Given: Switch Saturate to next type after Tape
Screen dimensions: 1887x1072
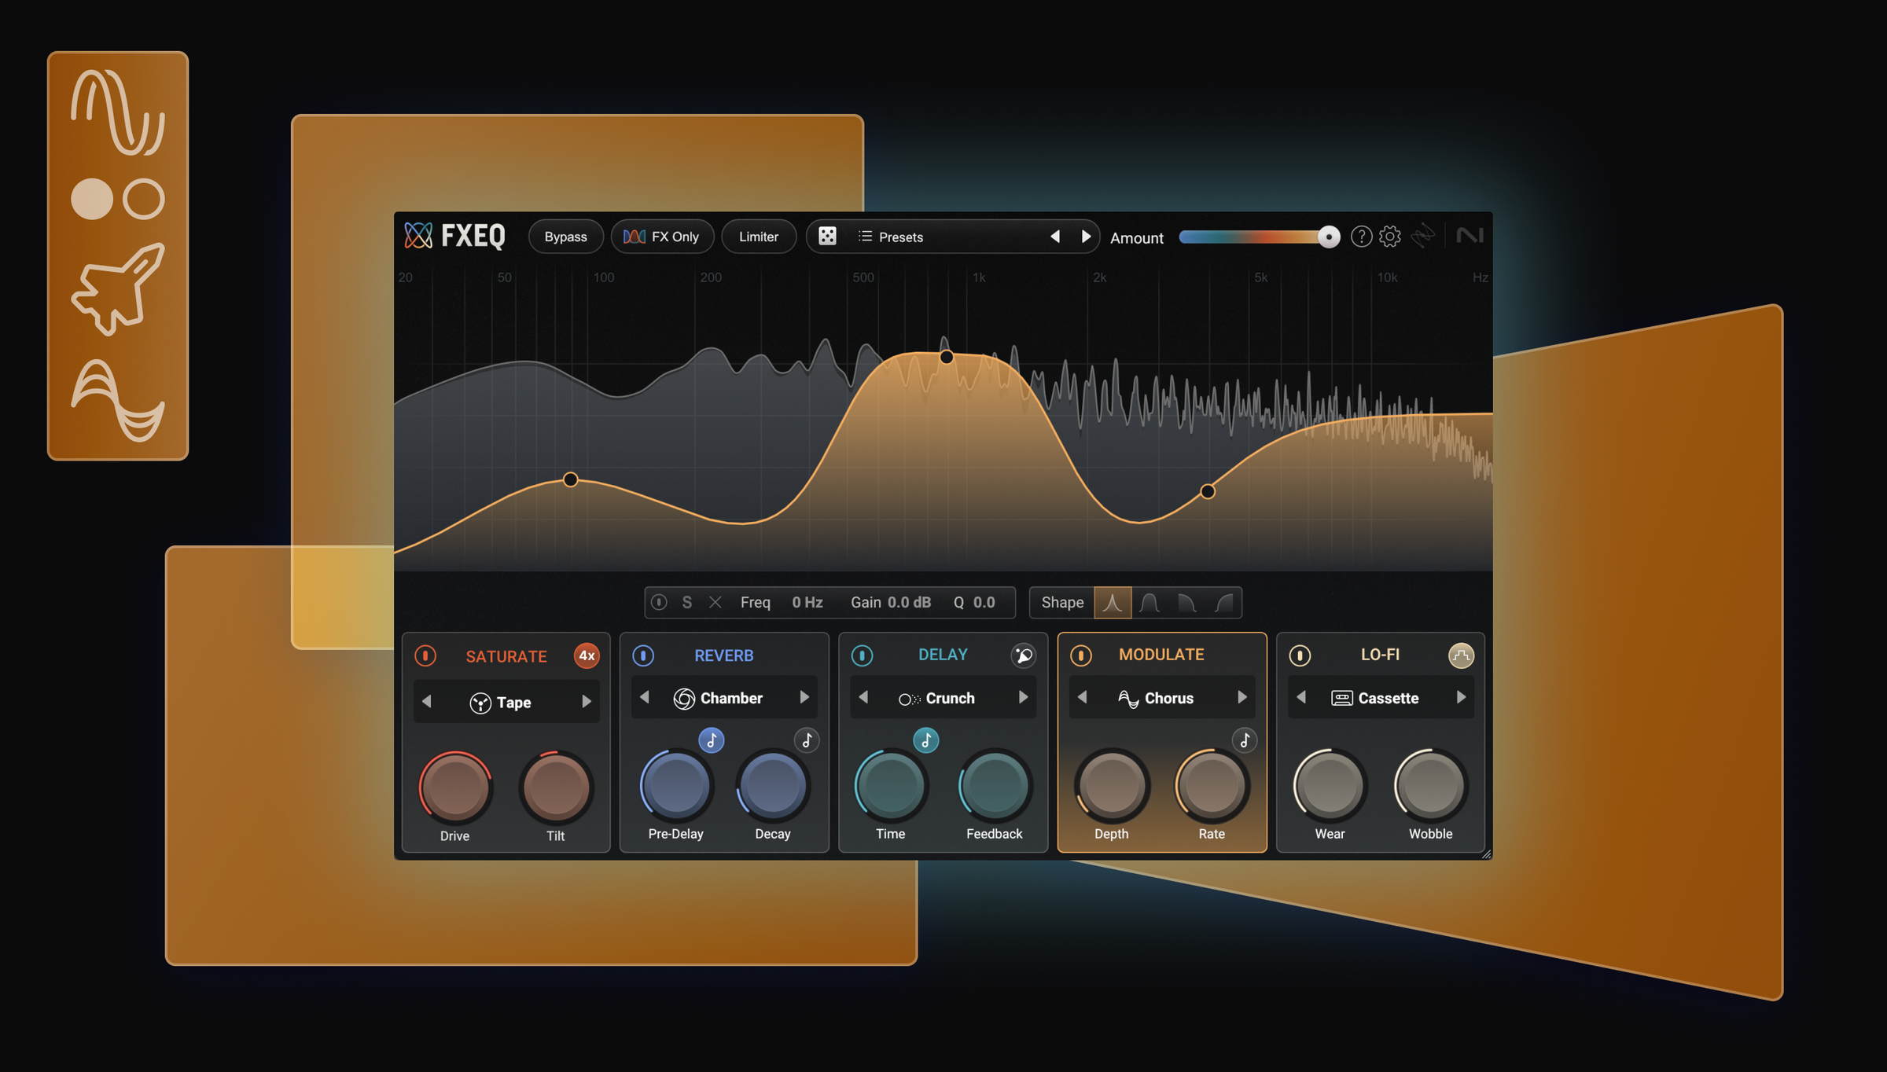Looking at the screenshot, I should click(x=587, y=701).
